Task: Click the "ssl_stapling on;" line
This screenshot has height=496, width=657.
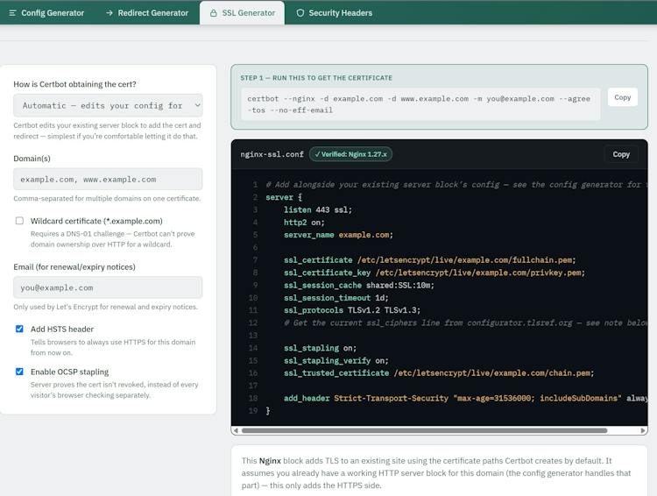Action: pos(320,348)
